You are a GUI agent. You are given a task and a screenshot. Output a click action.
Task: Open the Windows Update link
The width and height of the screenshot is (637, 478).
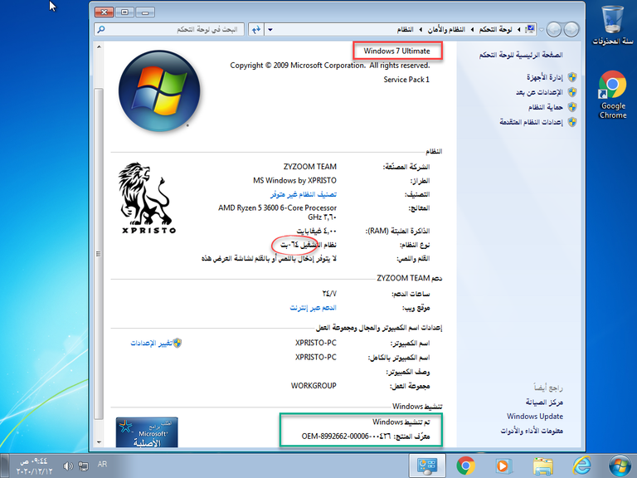coord(535,417)
